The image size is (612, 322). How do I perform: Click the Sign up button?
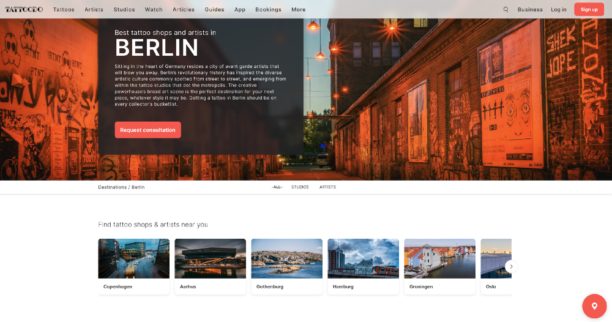[x=589, y=9]
